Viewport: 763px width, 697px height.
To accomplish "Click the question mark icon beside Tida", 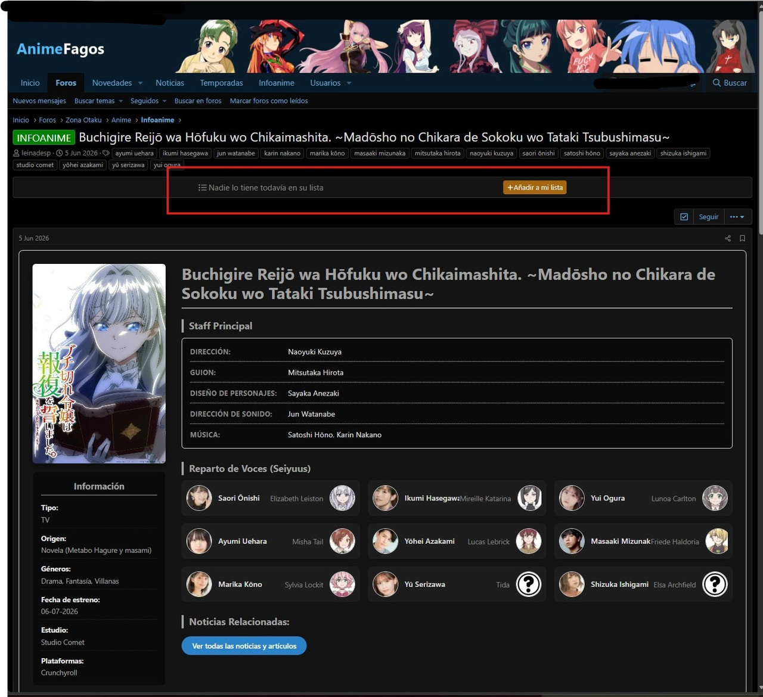I will tap(529, 584).
